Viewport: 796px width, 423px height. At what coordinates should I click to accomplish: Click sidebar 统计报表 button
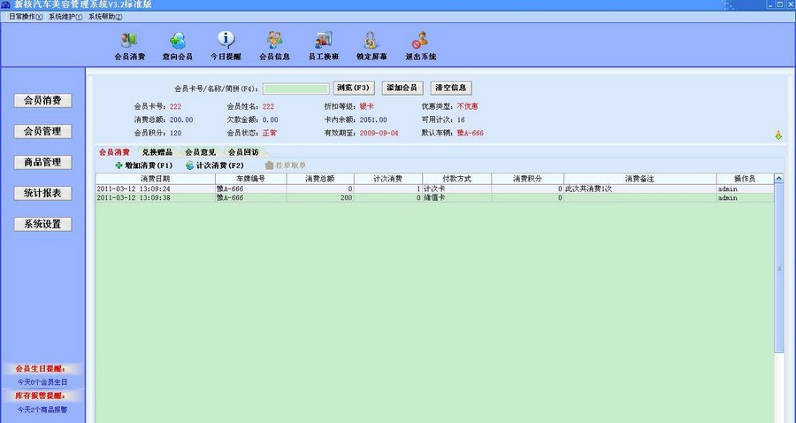pyautogui.click(x=42, y=194)
